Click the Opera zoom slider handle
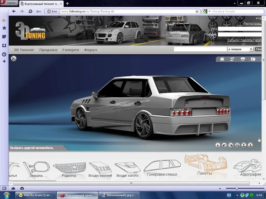 [237, 188]
